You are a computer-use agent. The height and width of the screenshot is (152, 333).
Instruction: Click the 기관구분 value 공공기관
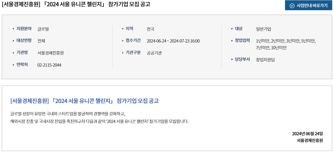pos(154,53)
